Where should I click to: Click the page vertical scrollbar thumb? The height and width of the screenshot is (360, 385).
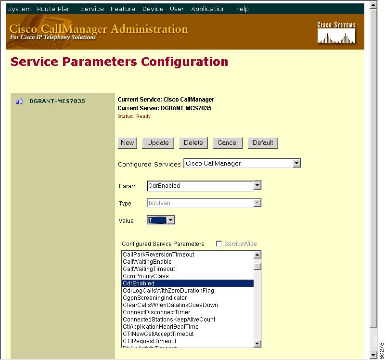pos(373,168)
